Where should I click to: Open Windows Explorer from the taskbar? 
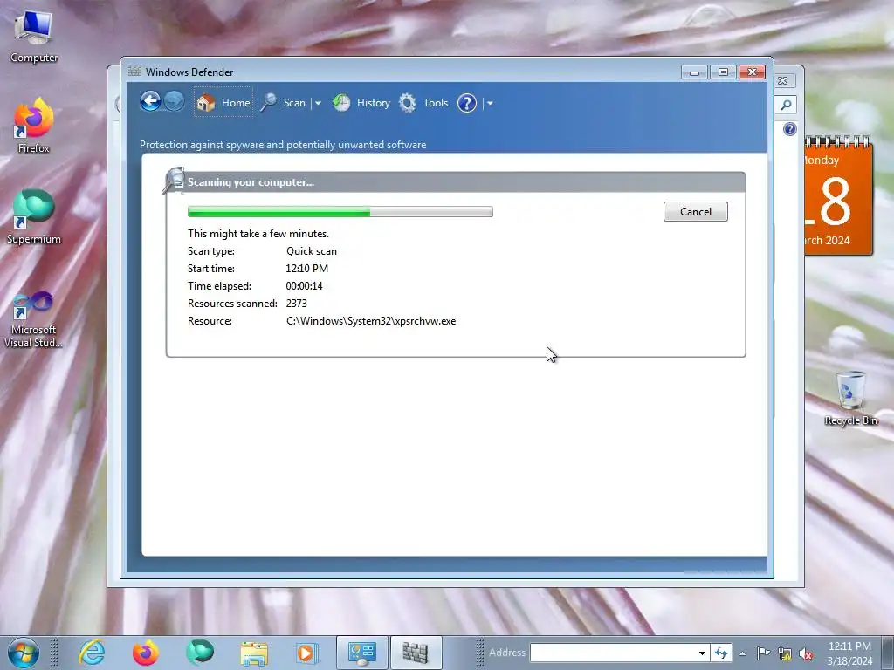(254, 653)
